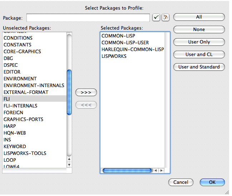This screenshot has height=196, width=232.
Task: Click the green checkmark confirm icon
Action: (156, 17)
